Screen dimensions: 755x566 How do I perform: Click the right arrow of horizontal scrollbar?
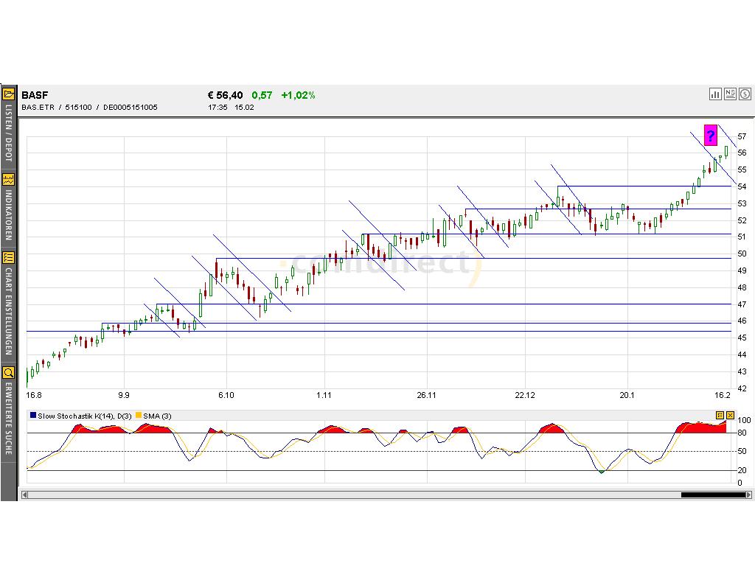coord(750,495)
